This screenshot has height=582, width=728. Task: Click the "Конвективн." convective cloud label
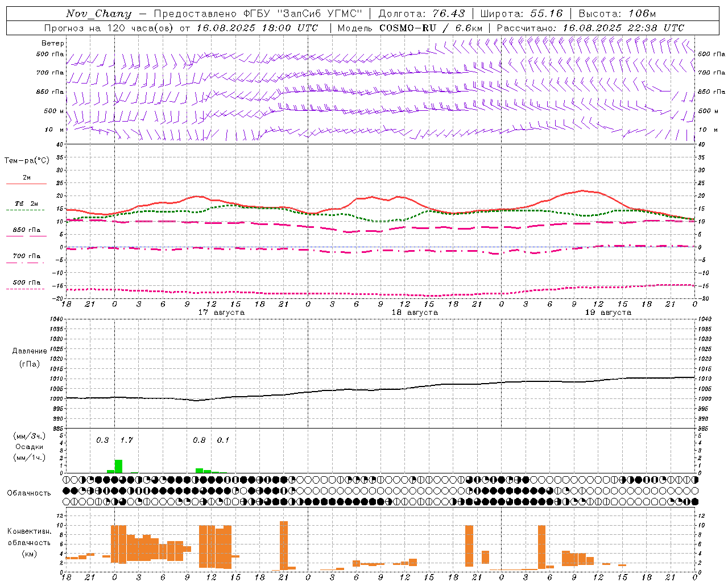click(29, 531)
